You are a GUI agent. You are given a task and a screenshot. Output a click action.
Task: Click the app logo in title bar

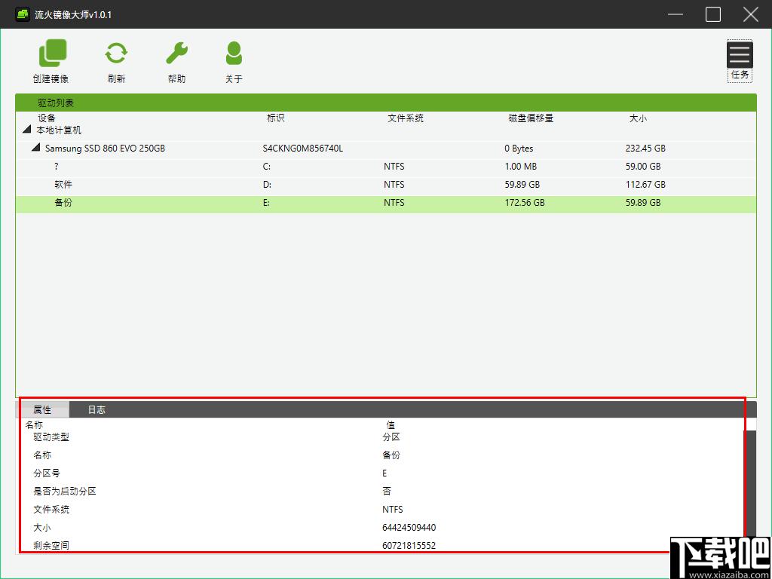click(22, 14)
